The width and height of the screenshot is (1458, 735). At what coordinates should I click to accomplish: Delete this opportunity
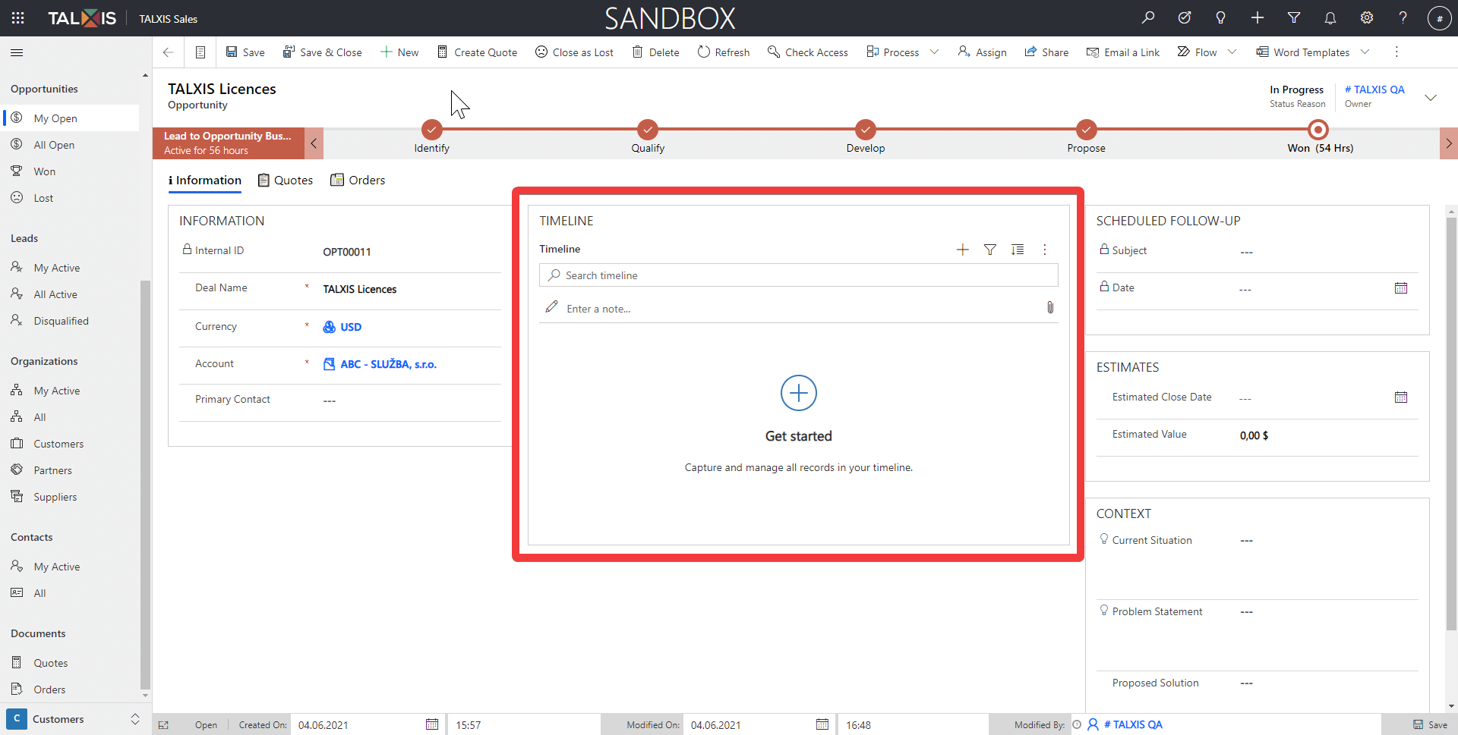point(656,52)
